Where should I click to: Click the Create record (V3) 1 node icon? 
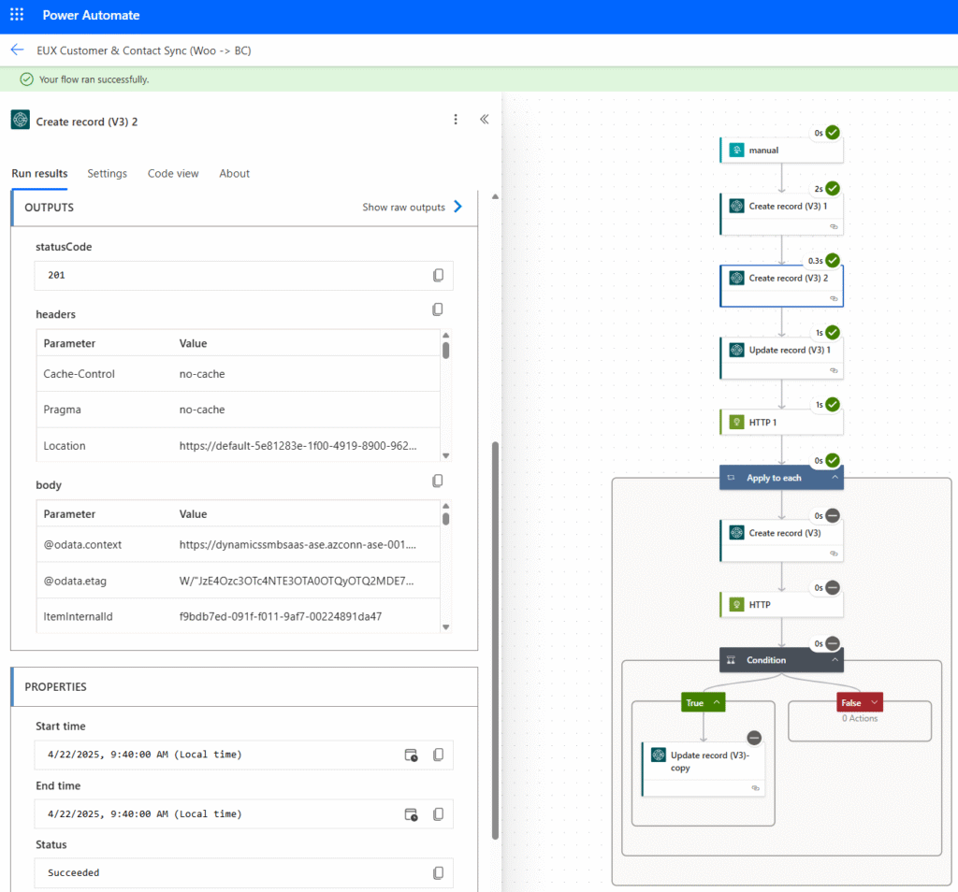pos(737,207)
